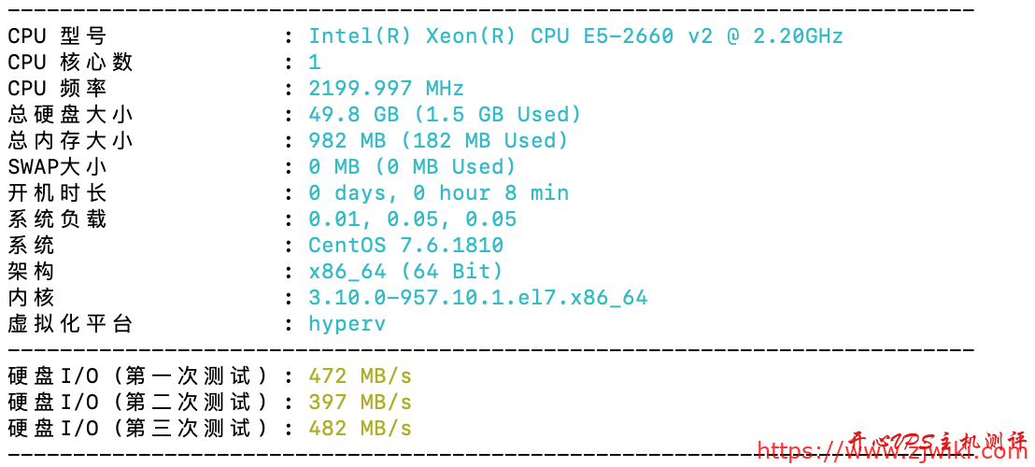Click the architecture value x86_64 (64 Bit)

click(x=405, y=272)
